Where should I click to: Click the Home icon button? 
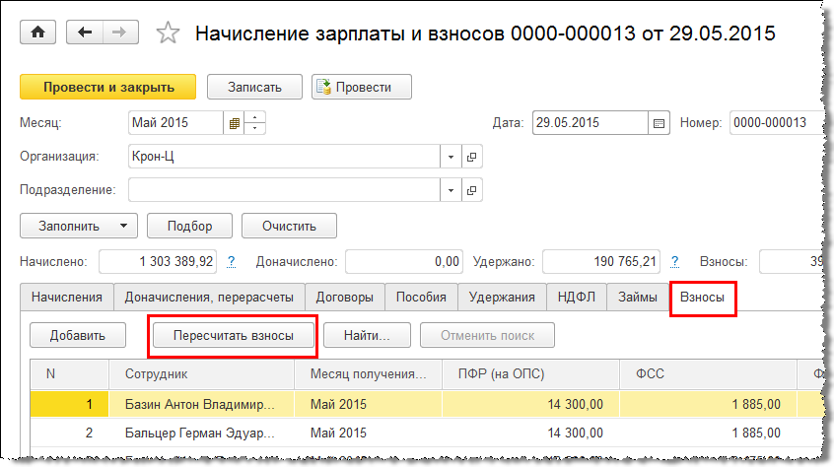pyautogui.click(x=38, y=33)
